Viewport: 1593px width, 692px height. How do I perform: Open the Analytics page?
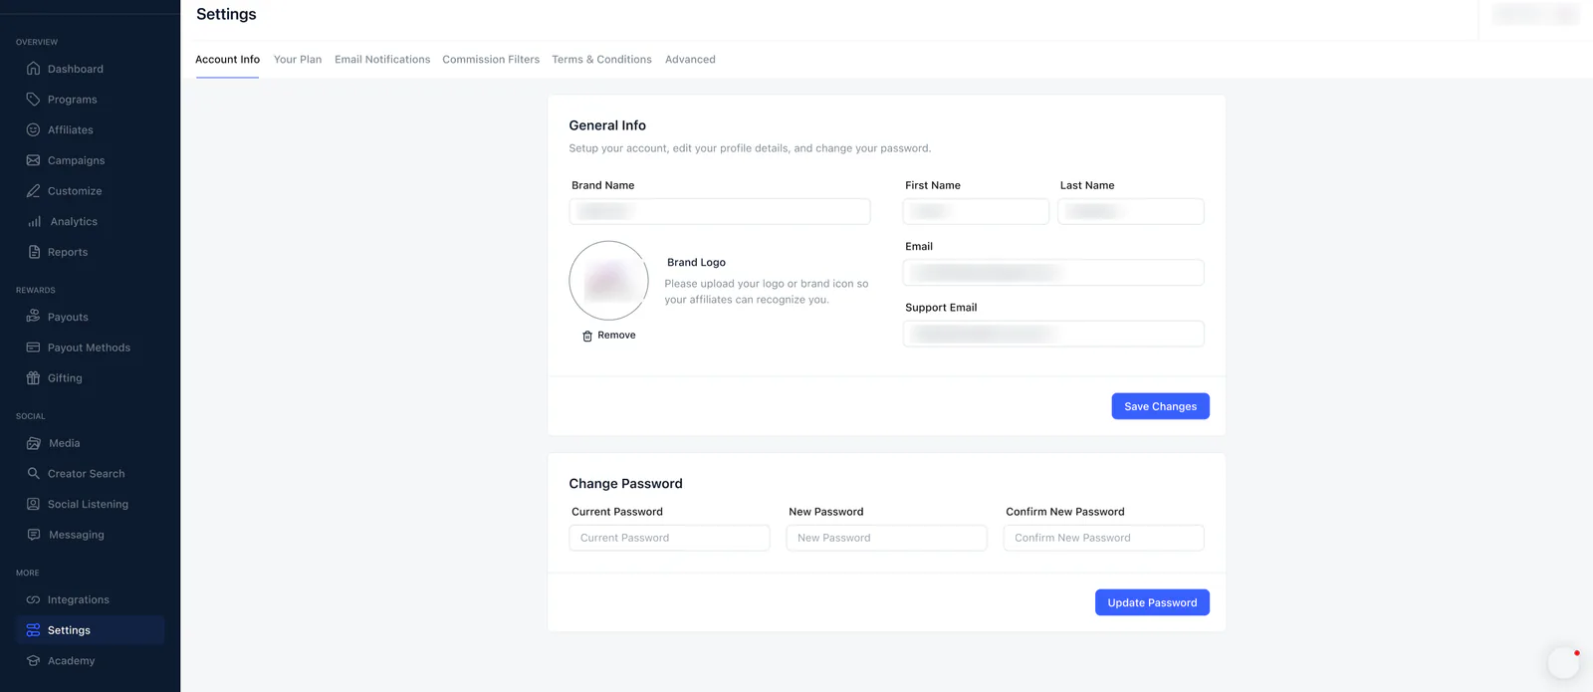point(74,221)
